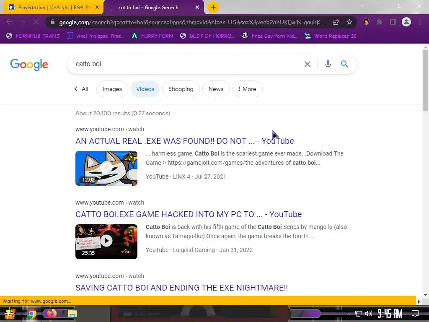Click the catto boi search box
This screenshot has width=429, height=322.
click(x=186, y=64)
